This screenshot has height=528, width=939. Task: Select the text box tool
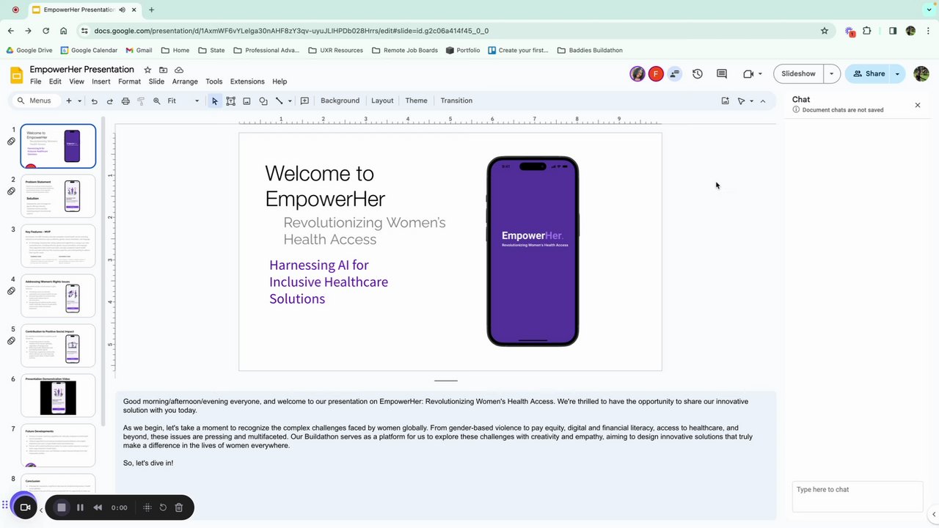click(x=230, y=101)
